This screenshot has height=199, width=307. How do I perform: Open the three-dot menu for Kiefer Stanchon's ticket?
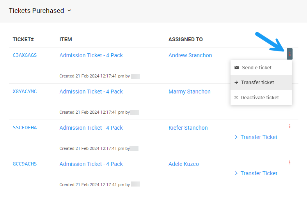click(289, 126)
